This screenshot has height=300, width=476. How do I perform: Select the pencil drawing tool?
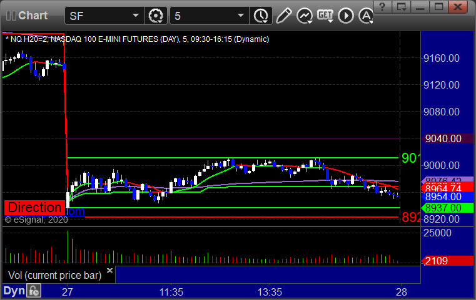[x=283, y=15]
